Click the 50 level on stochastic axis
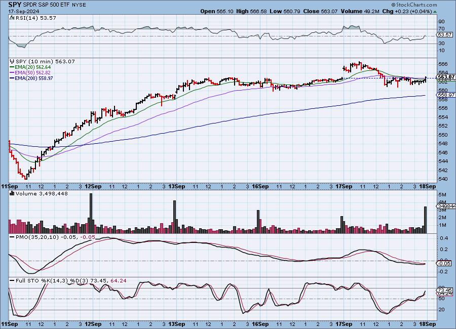The height and width of the screenshot is (329, 456). click(441, 299)
